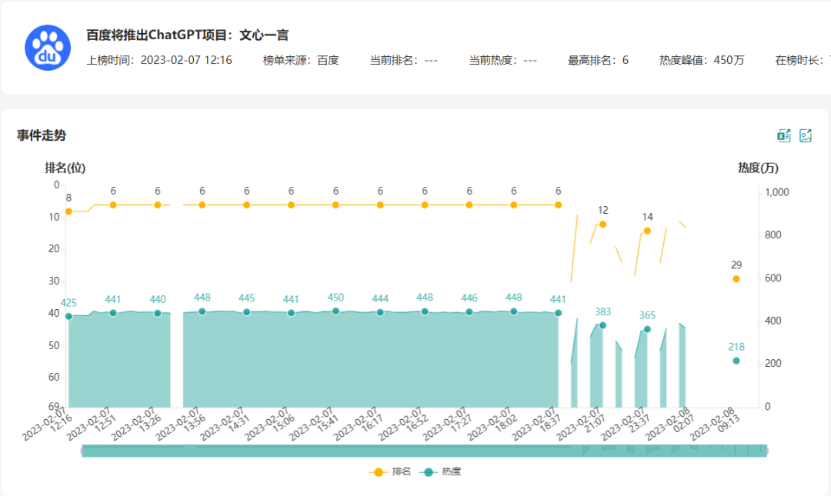Click the data zoom slider bar
The width and height of the screenshot is (831, 496).
pyautogui.click(x=424, y=451)
